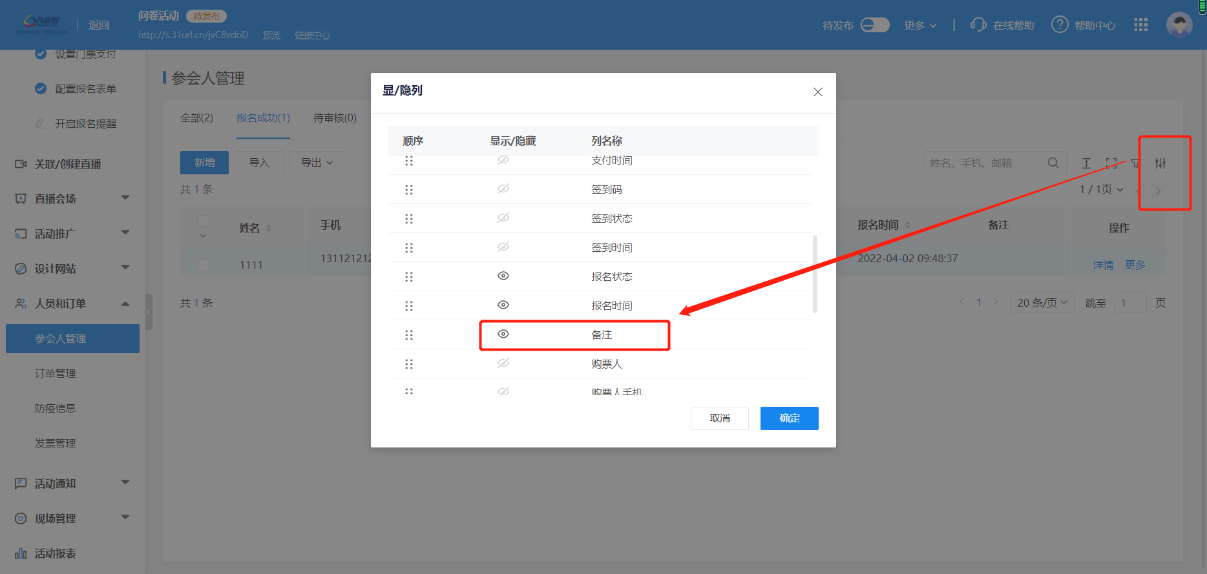Tick the select-all checkbox in table header
Screen dimensions: 1207x574
pos(204,221)
